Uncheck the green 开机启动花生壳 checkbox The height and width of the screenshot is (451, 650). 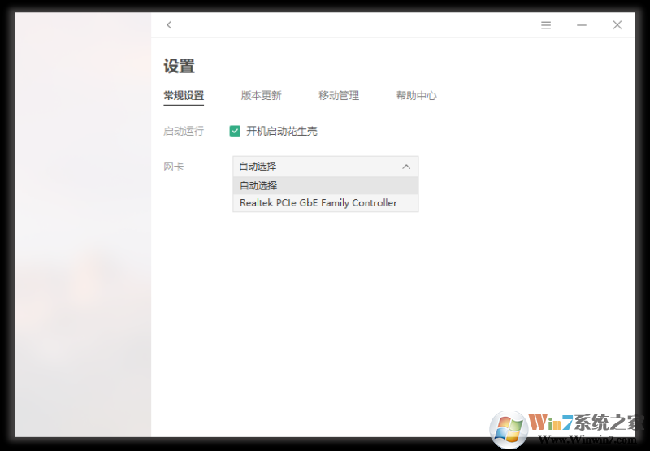tap(235, 131)
